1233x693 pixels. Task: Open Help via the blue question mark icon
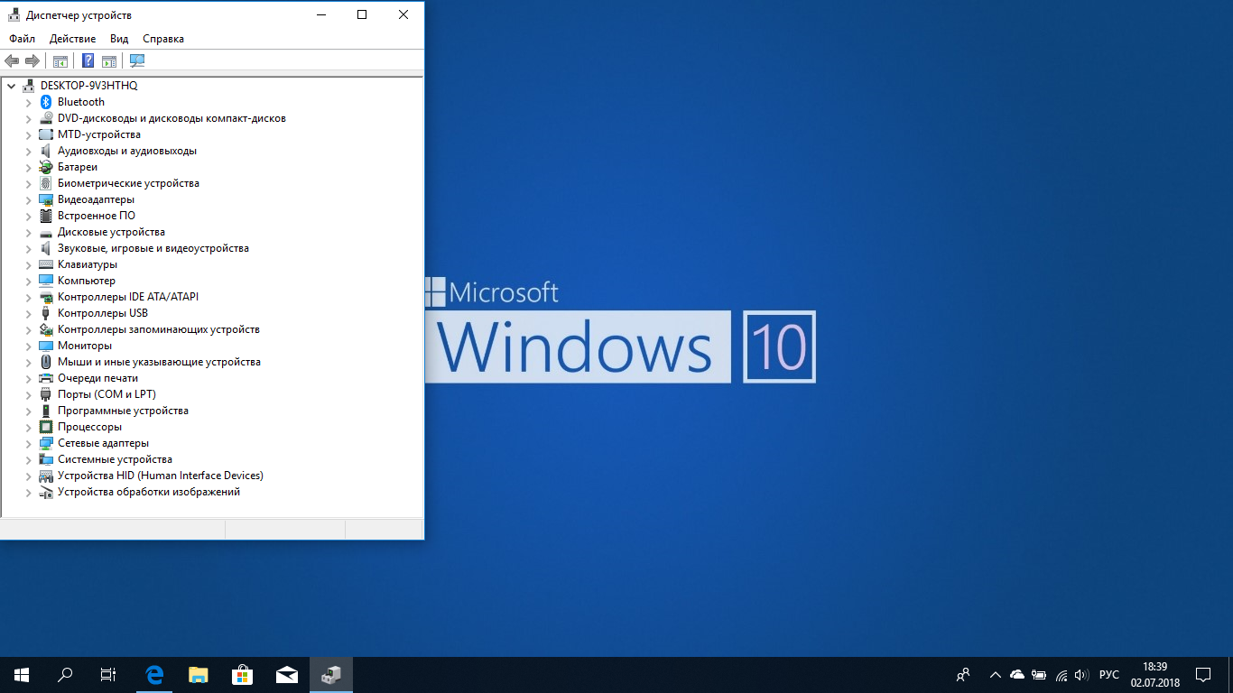(x=88, y=60)
